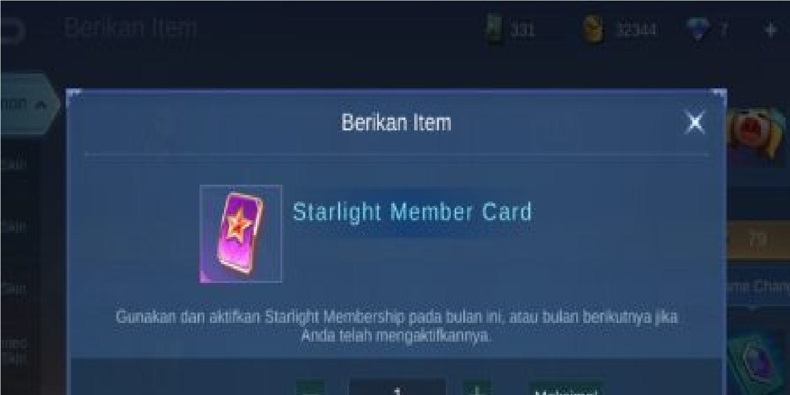Add diamonds with the top-right plus
Screen dimensions: 790x395
770,30
